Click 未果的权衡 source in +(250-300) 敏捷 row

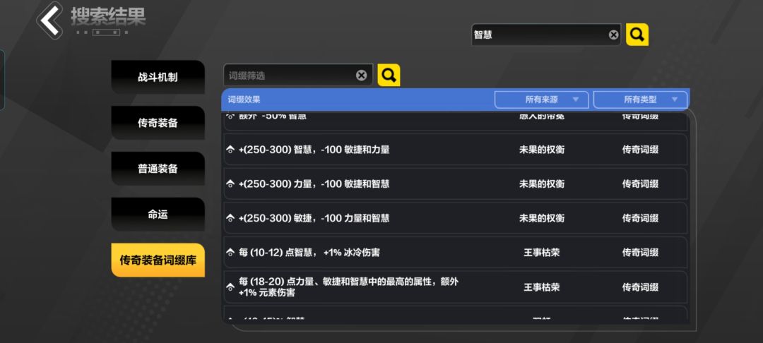(x=542, y=218)
